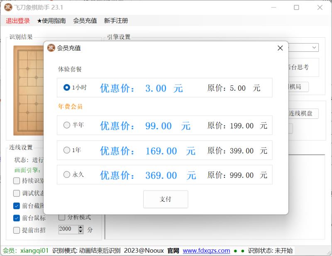Enable the 分析模式 checkbox
The height and width of the screenshot is (256, 332).
click(62, 217)
